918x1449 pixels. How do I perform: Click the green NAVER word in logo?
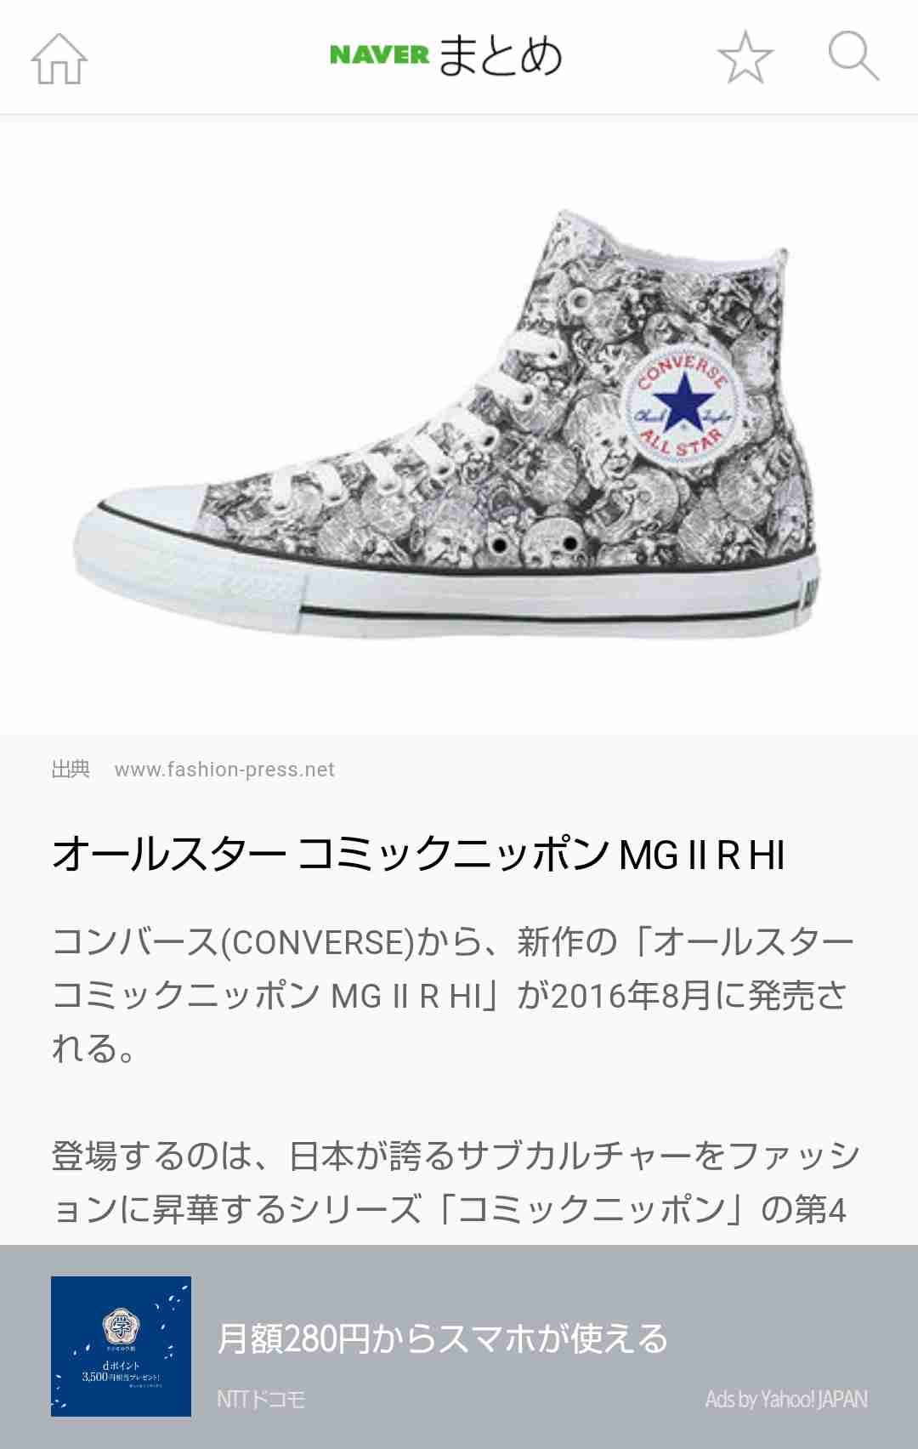(379, 55)
